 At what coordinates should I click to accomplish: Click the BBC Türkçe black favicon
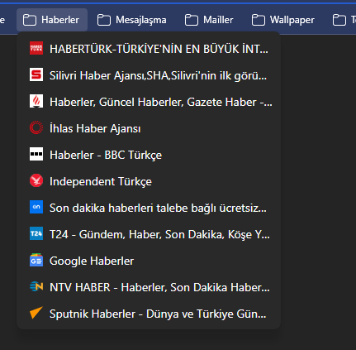pyautogui.click(x=36, y=154)
